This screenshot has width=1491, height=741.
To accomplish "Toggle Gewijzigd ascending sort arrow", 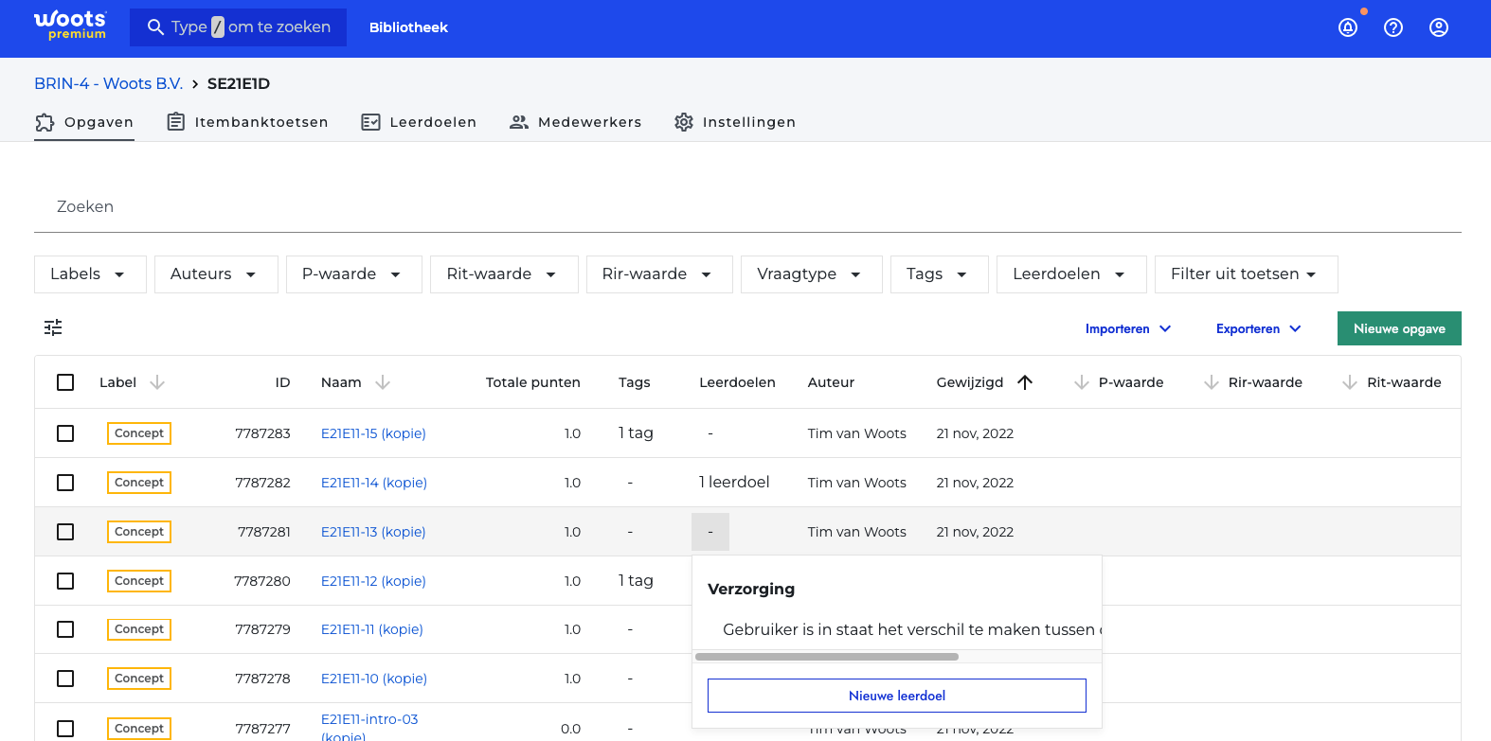I will (x=1025, y=382).
